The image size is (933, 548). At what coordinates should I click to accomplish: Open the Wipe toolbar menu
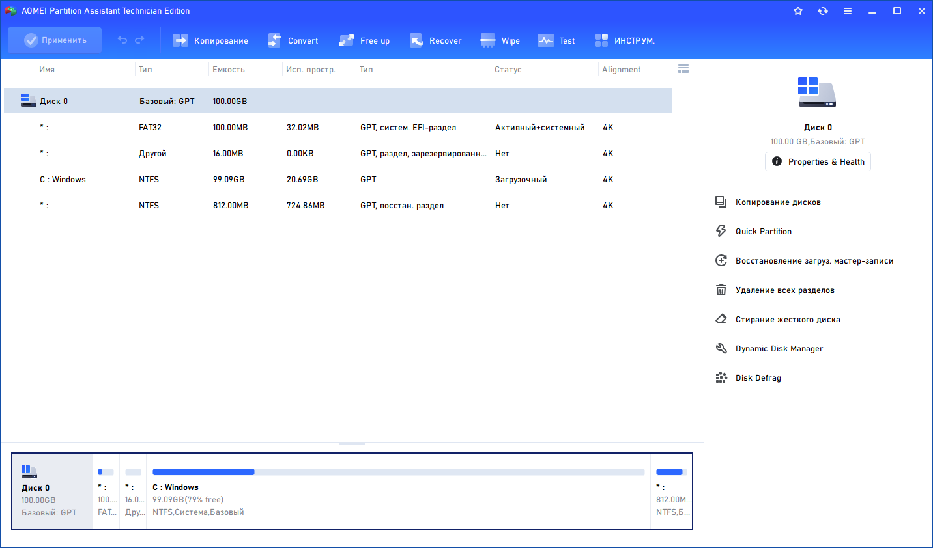[500, 40]
